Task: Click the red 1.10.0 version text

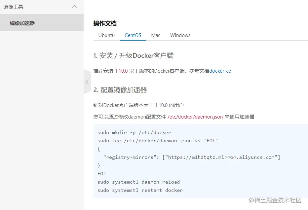Action: point(121,71)
